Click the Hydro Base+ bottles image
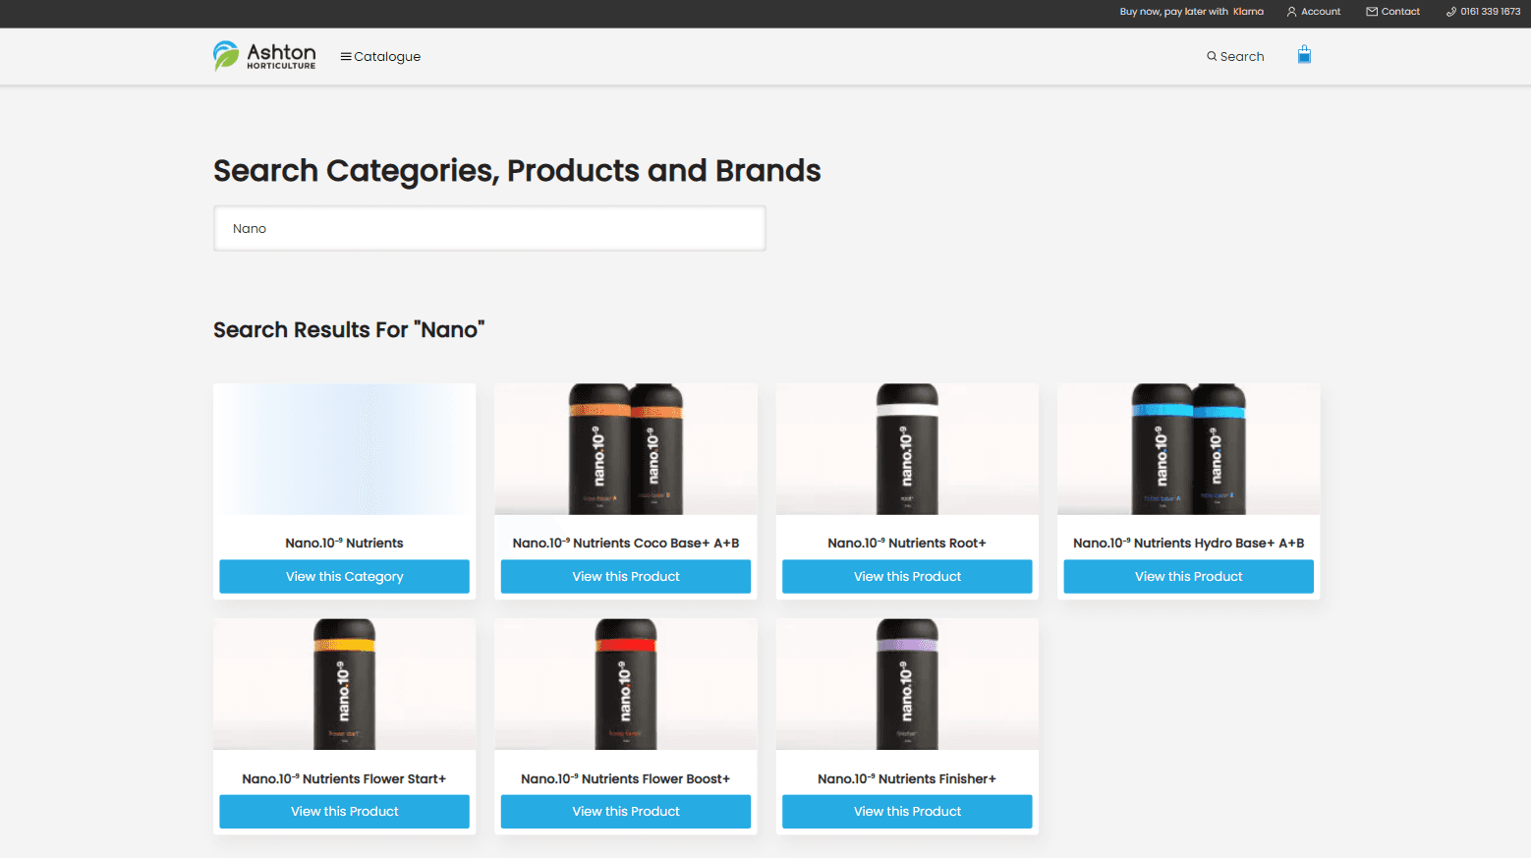The image size is (1531, 858). 1188,449
